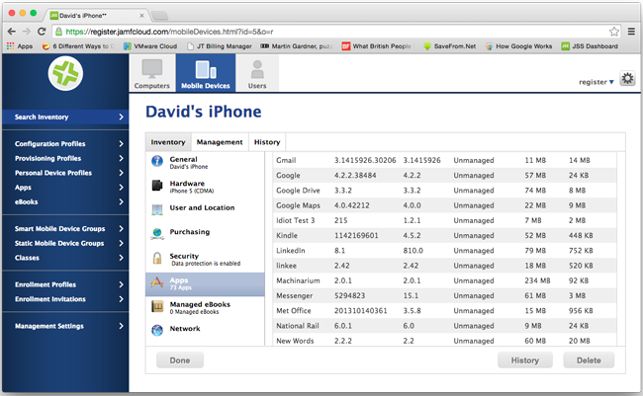Switch to the Inventory tab
The width and height of the screenshot is (643, 396).
(x=168, y=142)
